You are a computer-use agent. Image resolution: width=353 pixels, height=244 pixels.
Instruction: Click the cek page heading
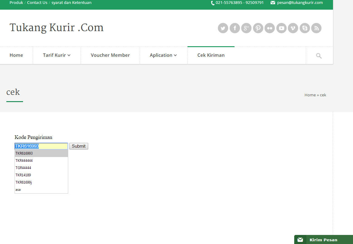(x=13, y=92)
